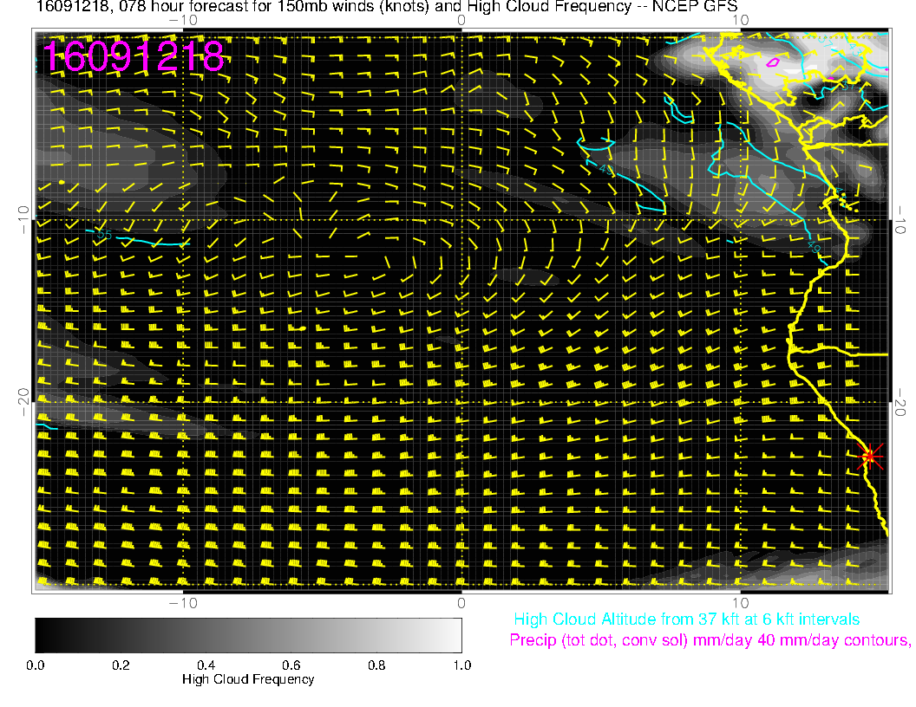The height and width of the screenshot is (707, 916).
Task: Click the 'High Cloud Frequency' colorbar caption
Action: coord(248,679)
